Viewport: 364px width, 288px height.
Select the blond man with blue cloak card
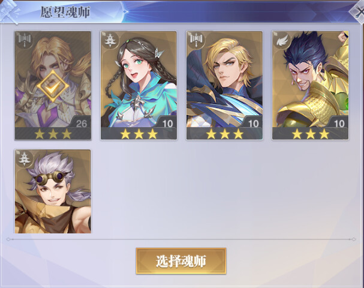[224, 85]
